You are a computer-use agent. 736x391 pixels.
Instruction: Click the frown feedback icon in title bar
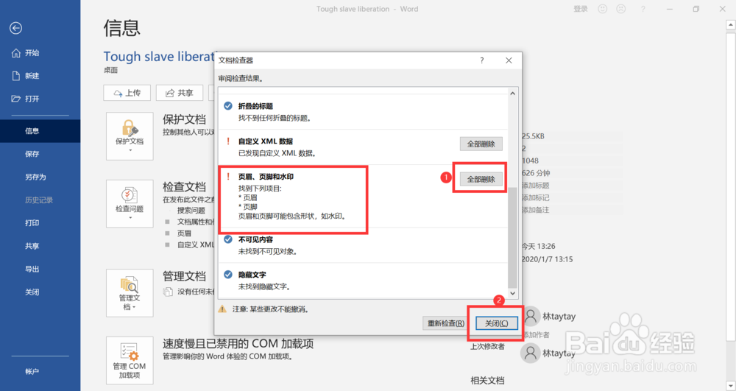pos(621,9)
